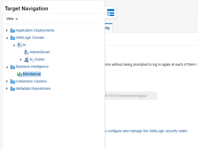This screenshot has width=198, height=149.
Task: Click the bi domain icon
Action: click(20, 45)
